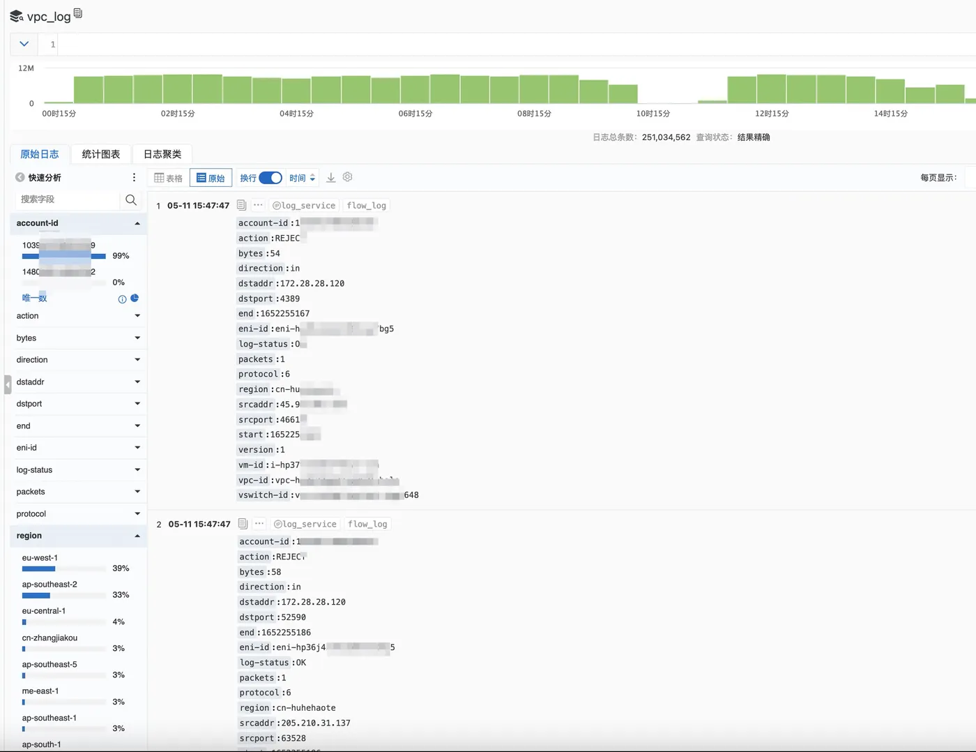Open the ellipsis menu of log entry 2
The height and width of the screenshot is (752, 976).
(259, 524)
